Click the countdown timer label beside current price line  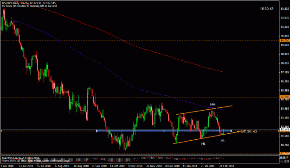(247, 131)
